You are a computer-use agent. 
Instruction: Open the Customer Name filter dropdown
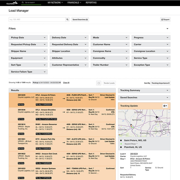(110, 44)
